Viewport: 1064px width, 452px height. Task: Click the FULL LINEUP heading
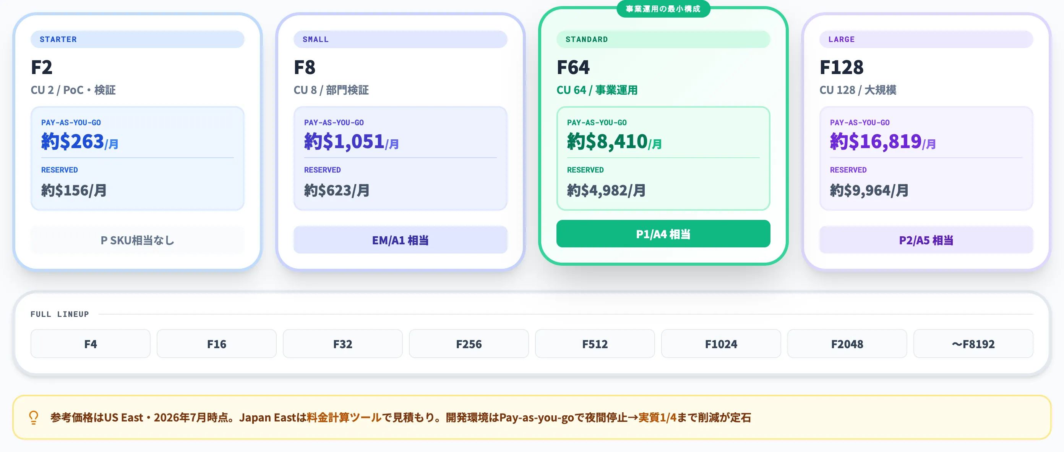[x=60, y=314]
